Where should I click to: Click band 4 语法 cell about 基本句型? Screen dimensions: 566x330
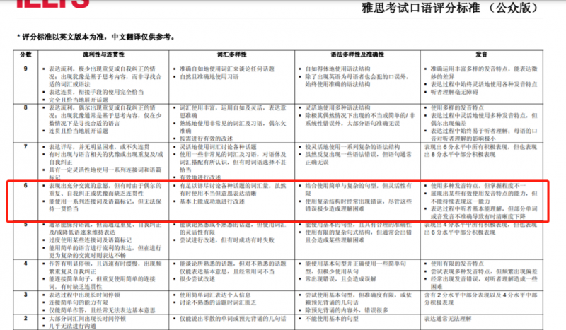tap(356, 271)
